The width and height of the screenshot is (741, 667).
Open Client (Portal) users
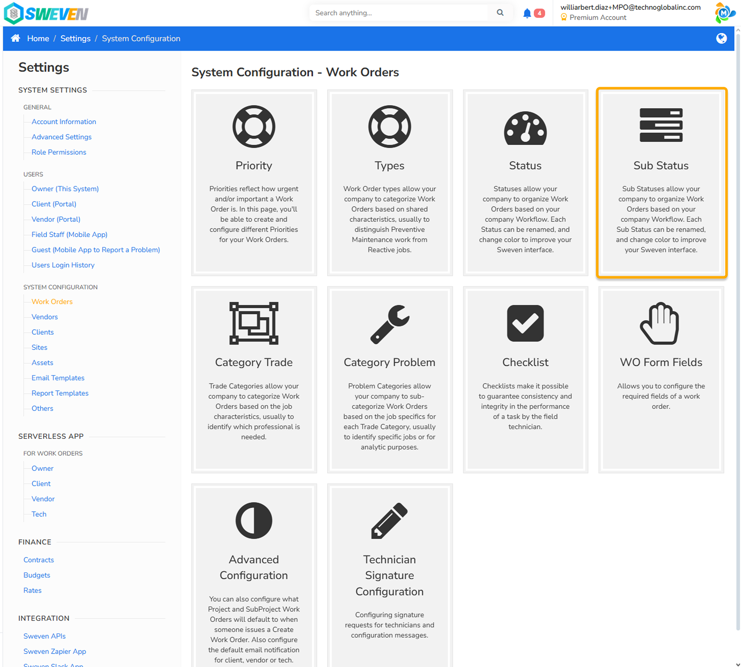coord(54,204)
